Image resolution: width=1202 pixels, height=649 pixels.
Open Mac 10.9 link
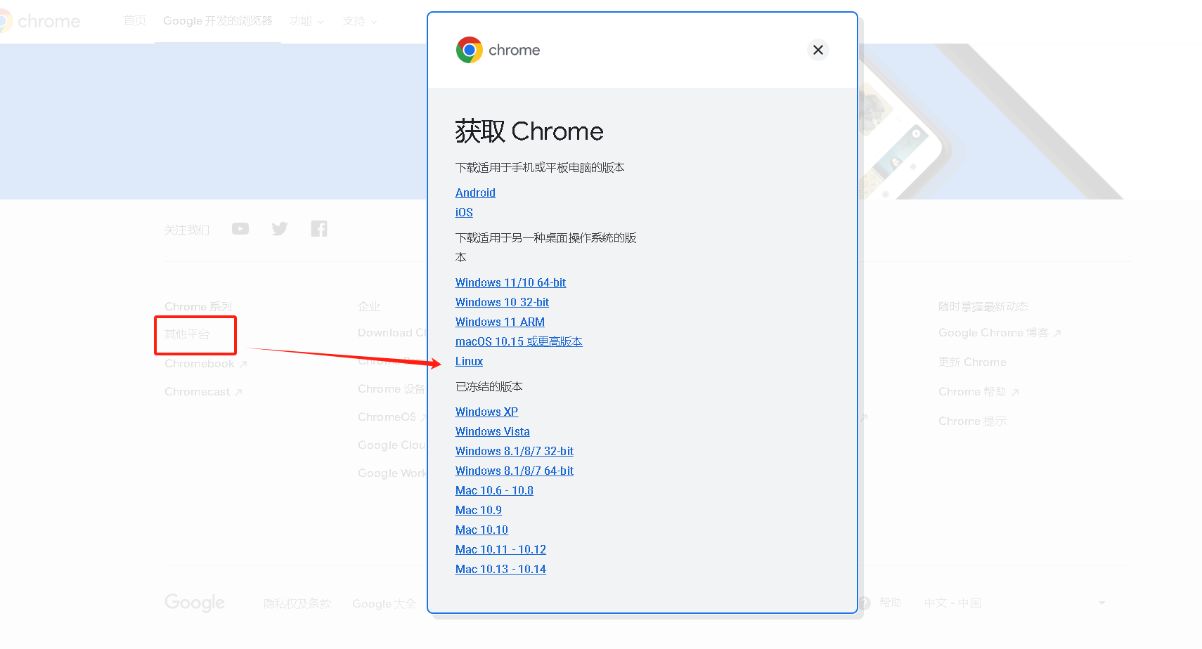coord(478,510)
